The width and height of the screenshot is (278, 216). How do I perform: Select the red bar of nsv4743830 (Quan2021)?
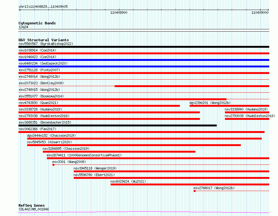99,106
